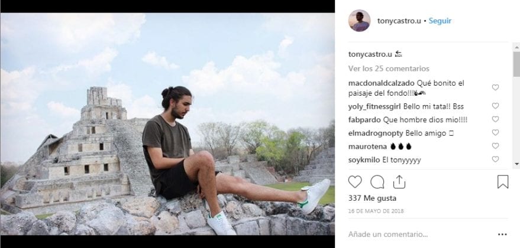Click the tonycastro.u avatar thumbnail
The height and width of the screenshot is (248, 520).
(x=359, y=21)
